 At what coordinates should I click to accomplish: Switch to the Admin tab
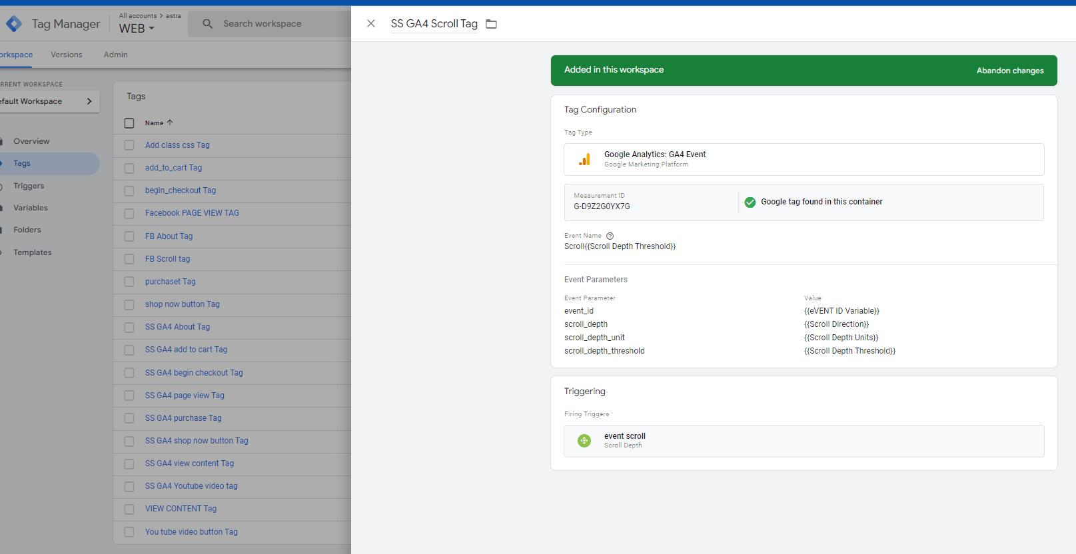click(115, 55)
